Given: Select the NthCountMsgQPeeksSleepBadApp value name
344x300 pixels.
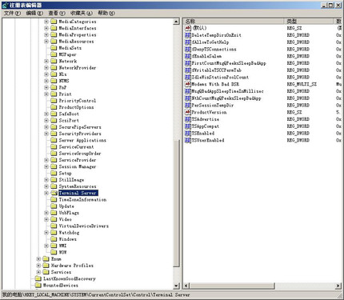Looking at the screenshot, I should coord(226,98).
